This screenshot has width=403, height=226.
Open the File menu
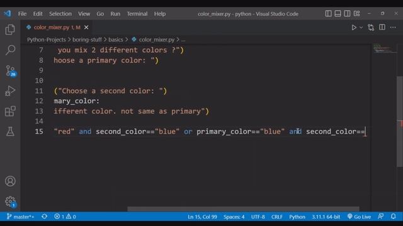[22, 14]
